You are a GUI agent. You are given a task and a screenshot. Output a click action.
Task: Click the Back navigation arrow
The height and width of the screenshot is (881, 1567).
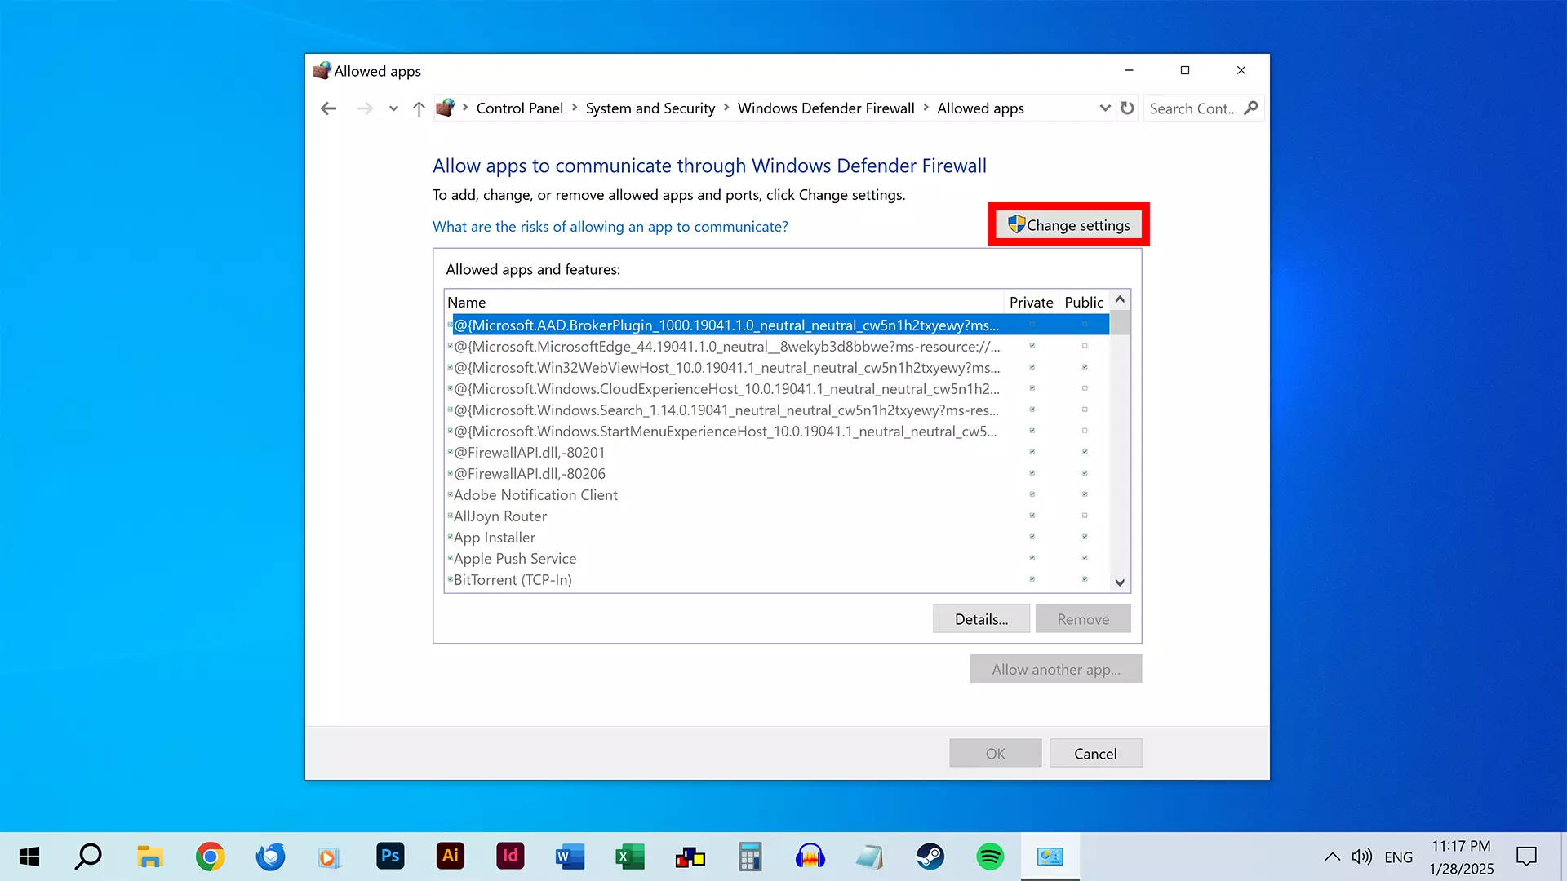tap(328, 108)
